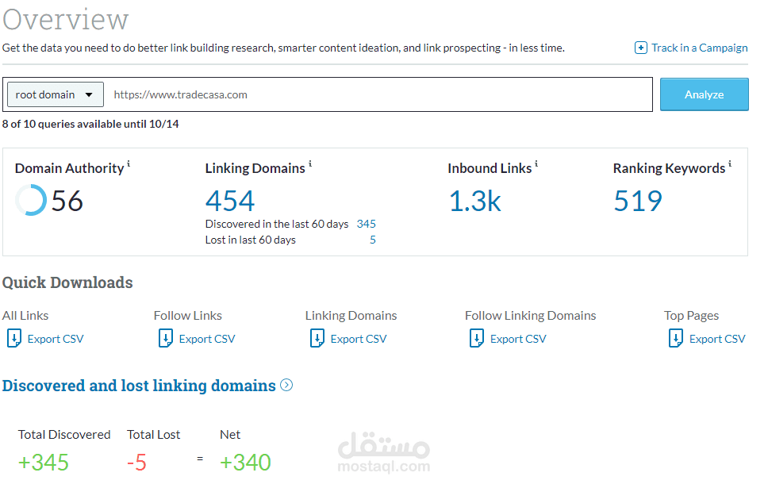Click the Linking Domains info icon
The image size is (768, 484).
310,164
